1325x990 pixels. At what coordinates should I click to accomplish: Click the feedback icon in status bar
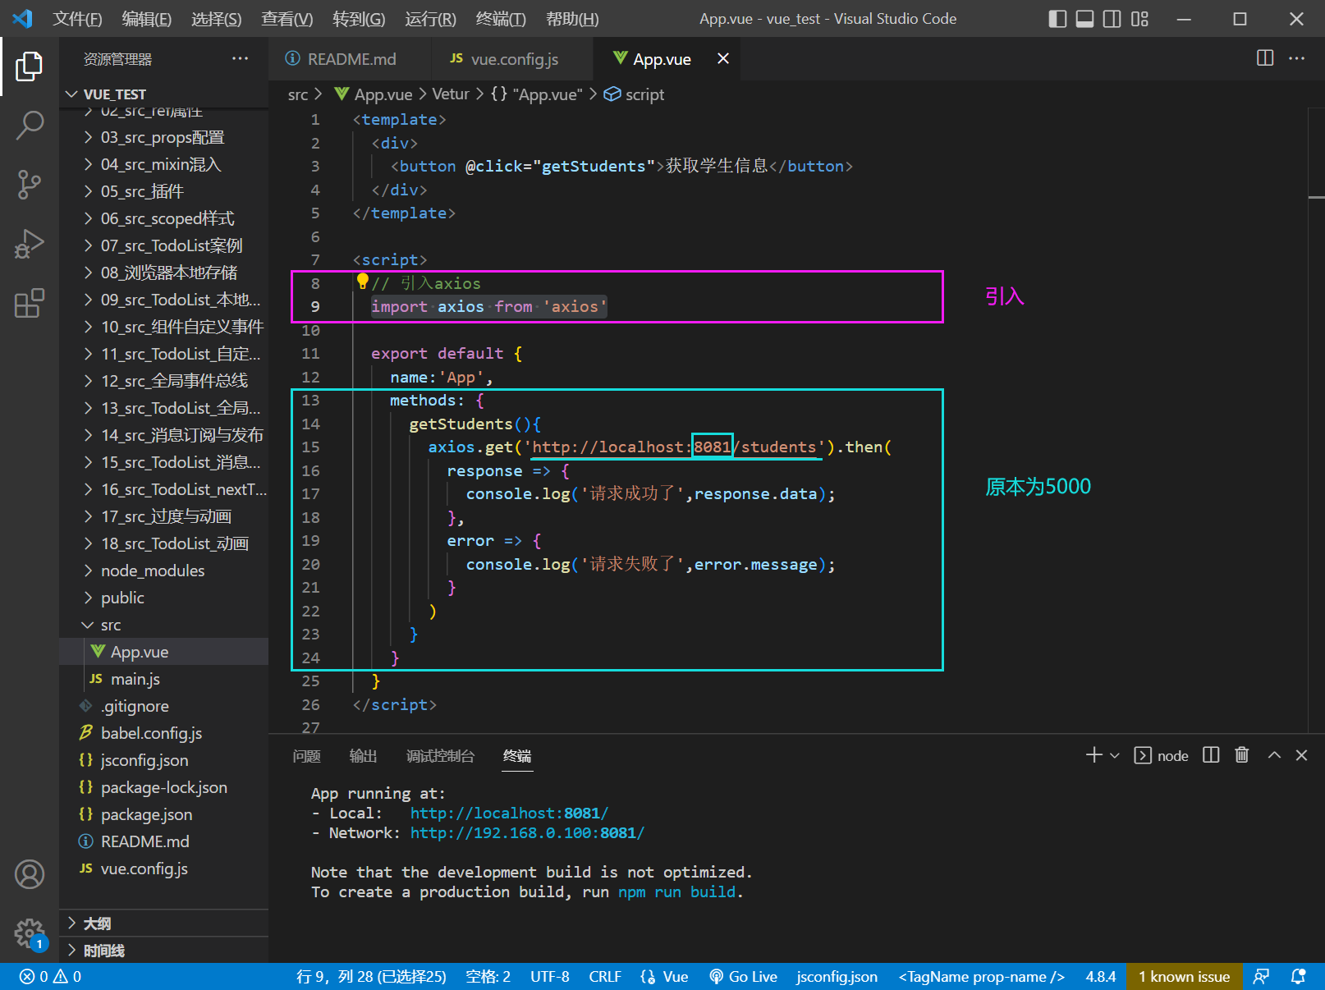pos(1261,976)
